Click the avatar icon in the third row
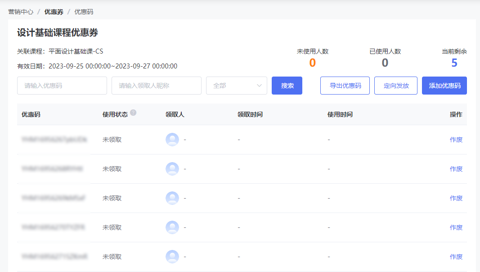Viewport: 480px width, 272px height. [172, 198]
